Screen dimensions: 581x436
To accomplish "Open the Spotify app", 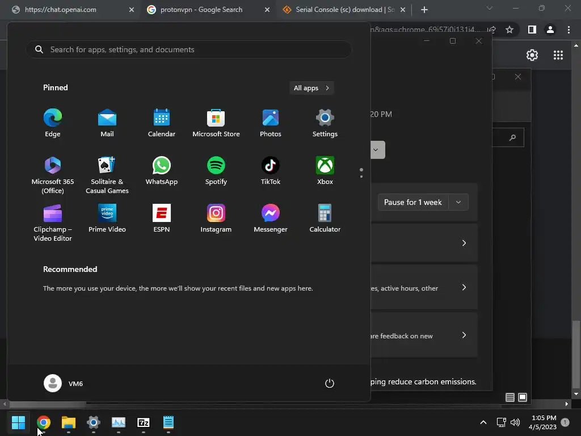I will [x=216, y=171].
